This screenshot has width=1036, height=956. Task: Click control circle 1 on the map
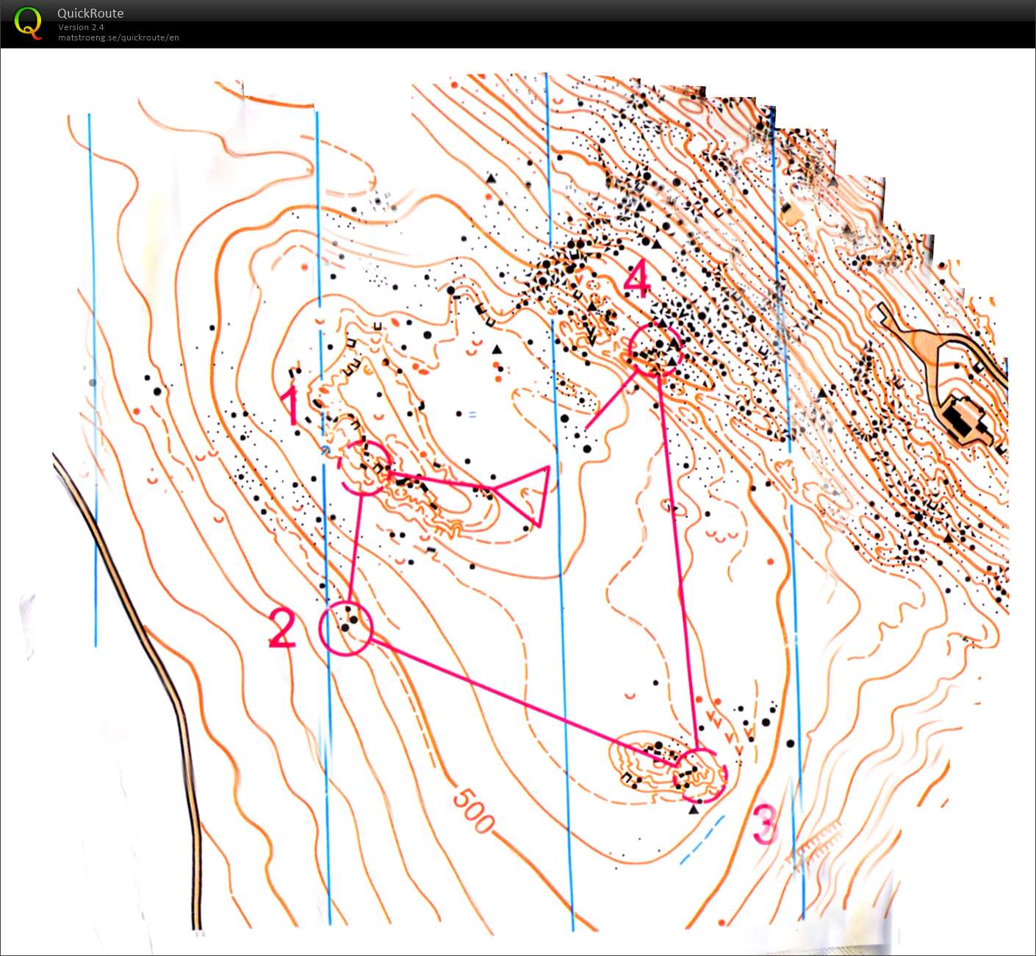pyautogui.click(x=366, y=468)
